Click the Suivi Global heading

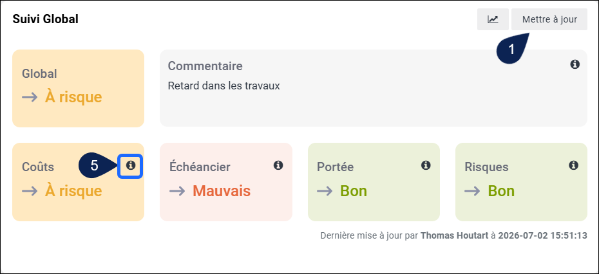(x=46, y=19)
